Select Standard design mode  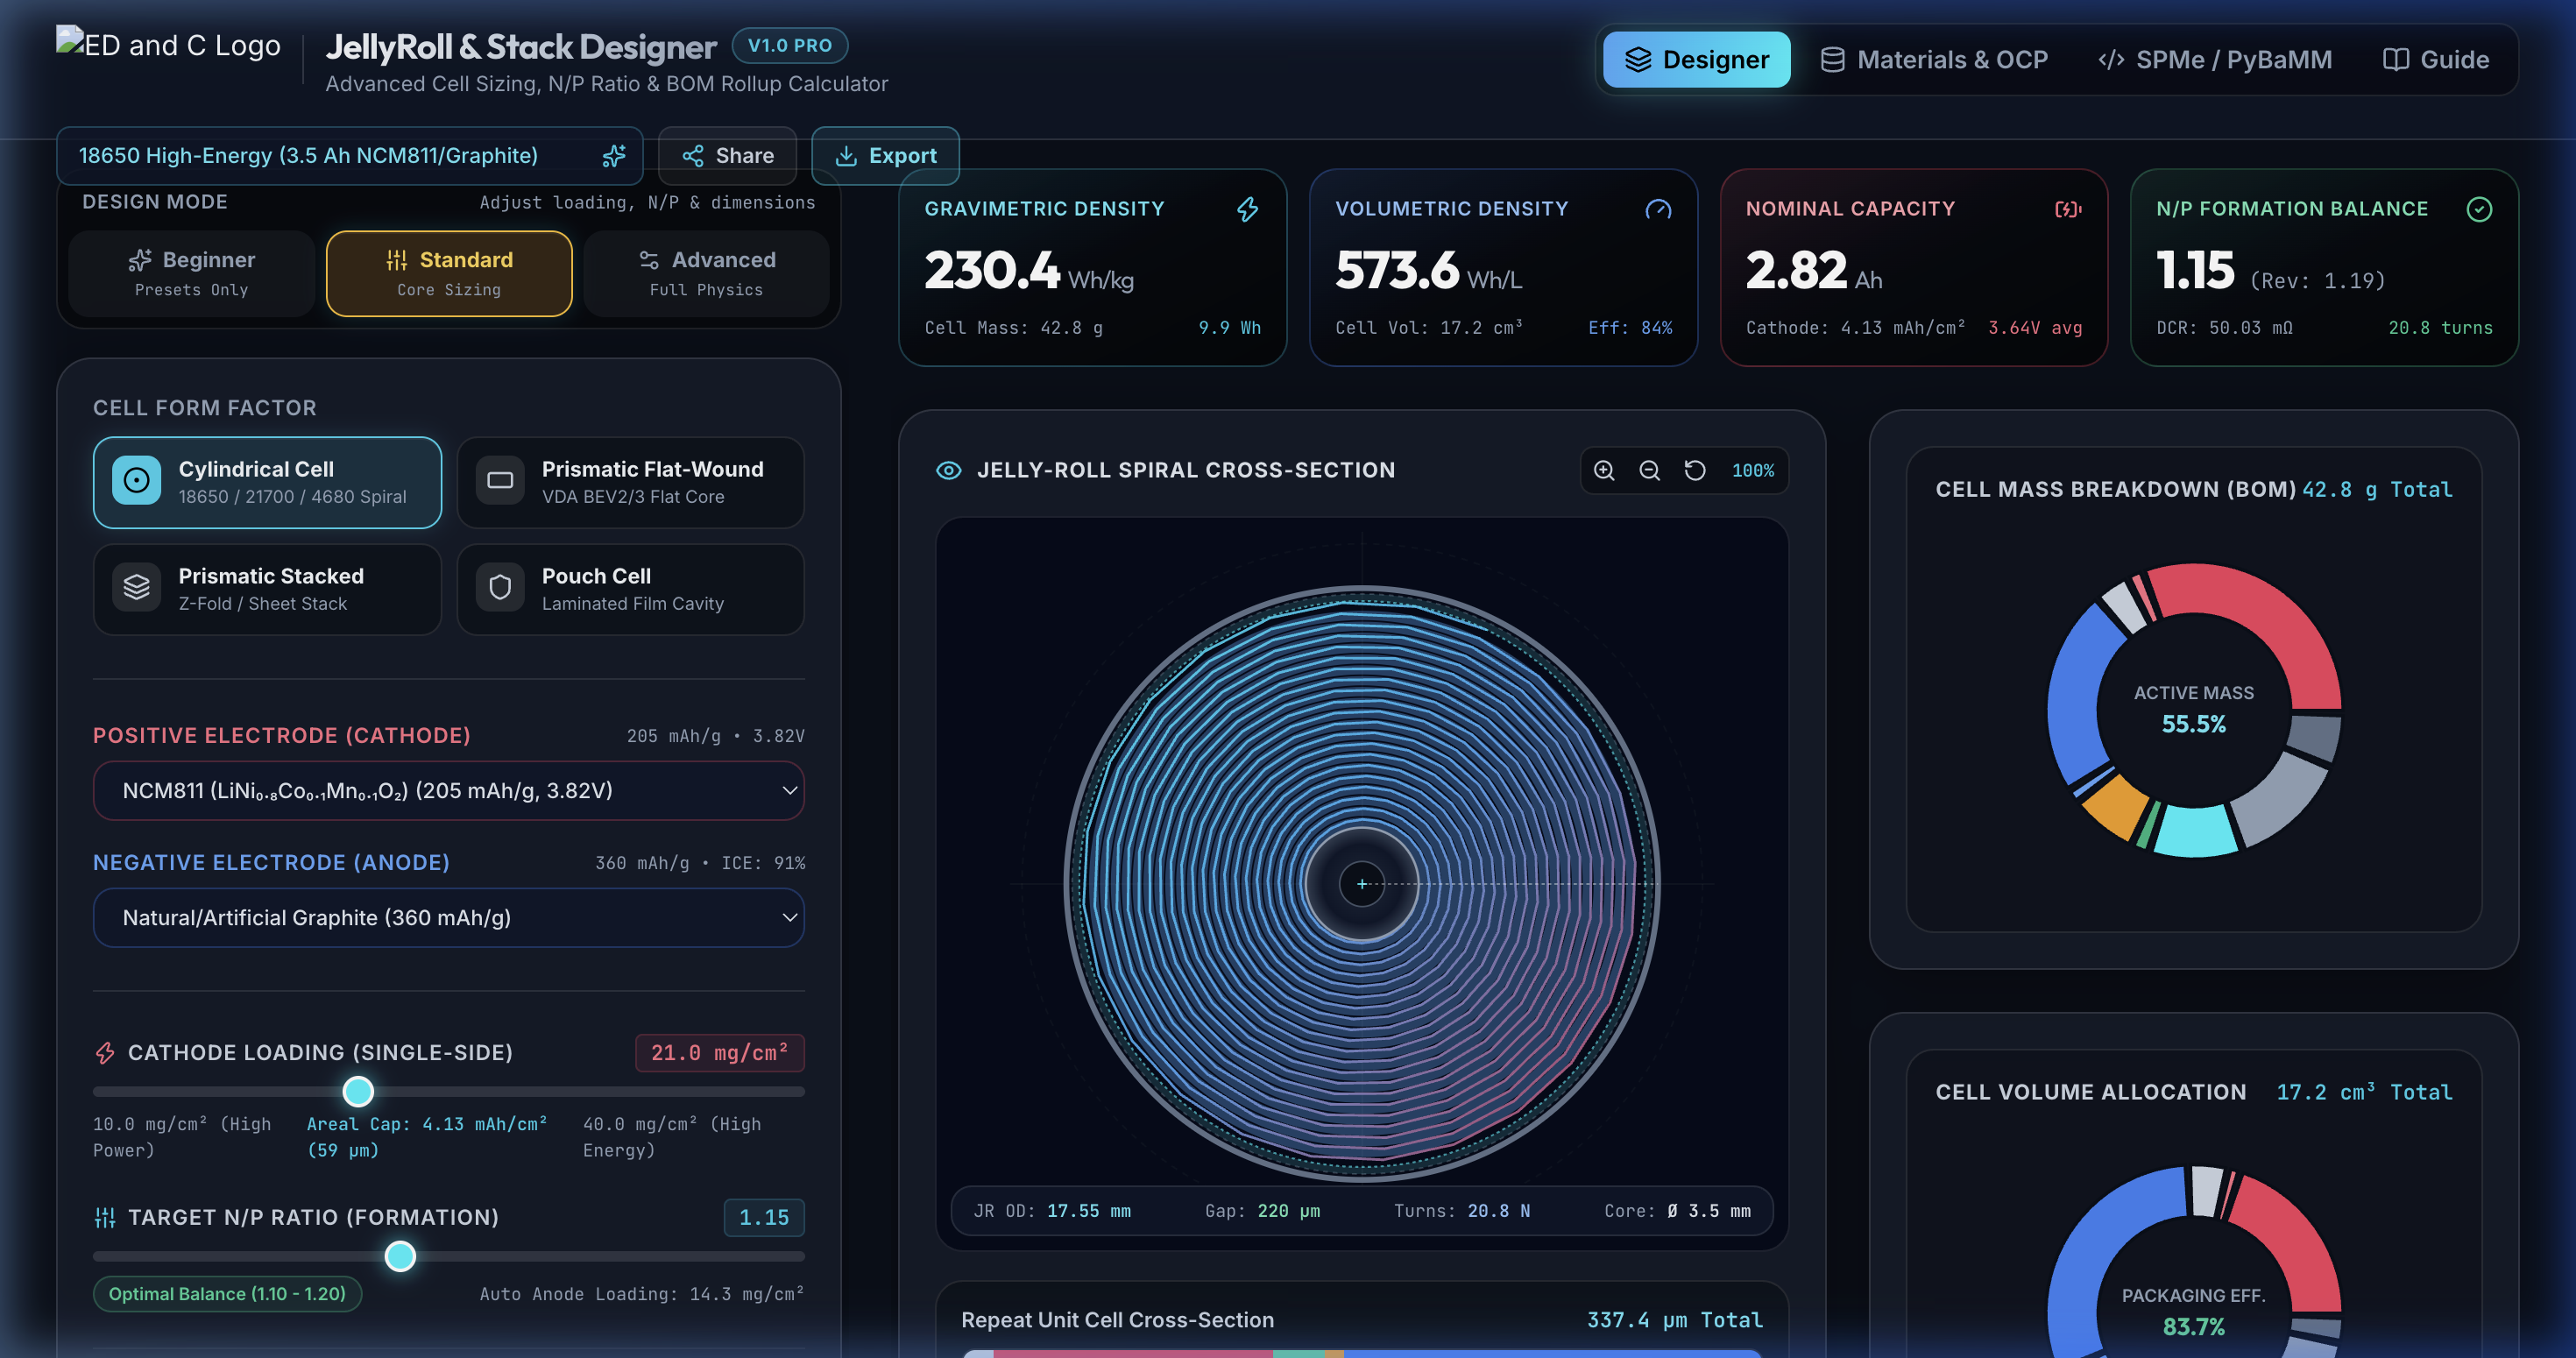pos(449,273)
